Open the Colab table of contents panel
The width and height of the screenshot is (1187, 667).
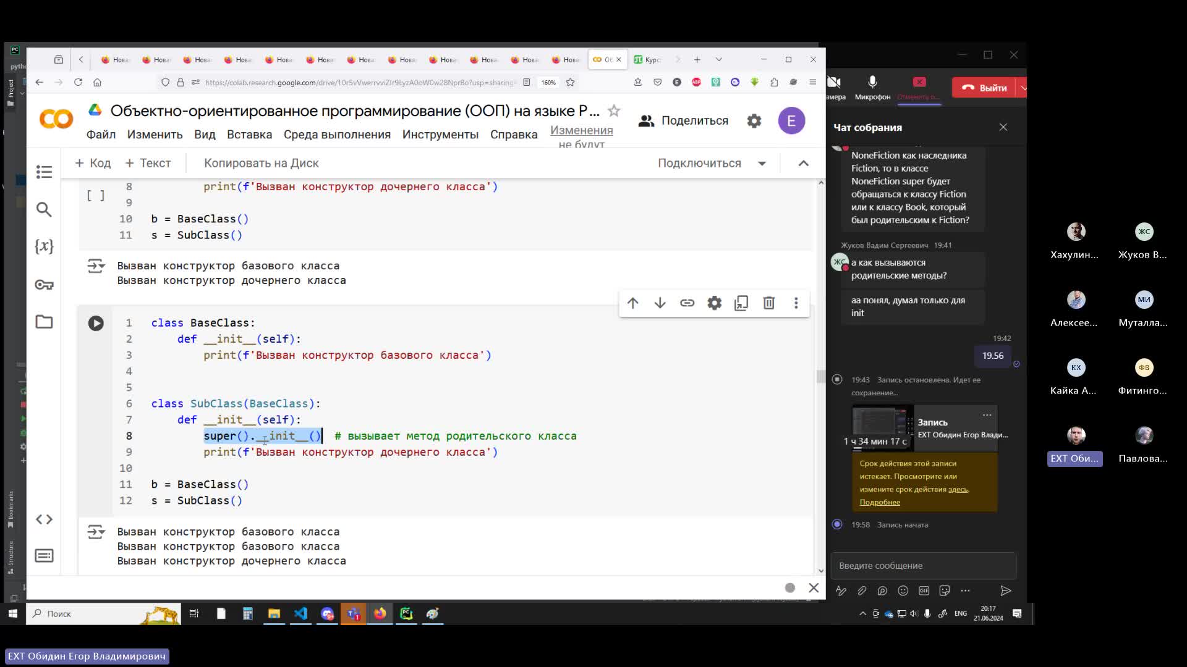[44, 172]
